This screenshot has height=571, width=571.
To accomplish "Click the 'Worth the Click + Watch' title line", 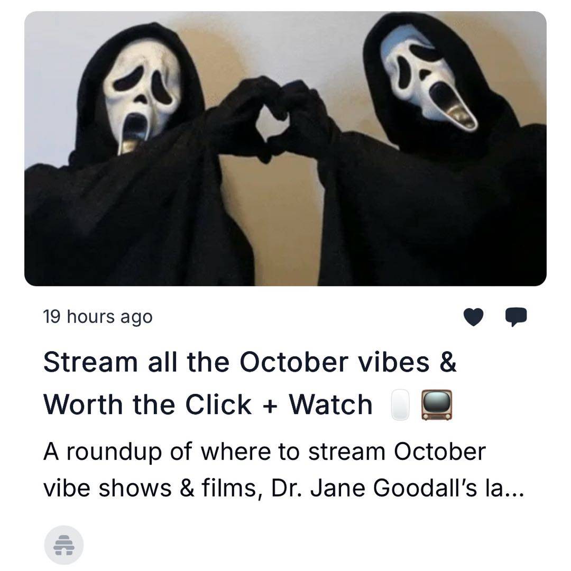I will [208, 404].
